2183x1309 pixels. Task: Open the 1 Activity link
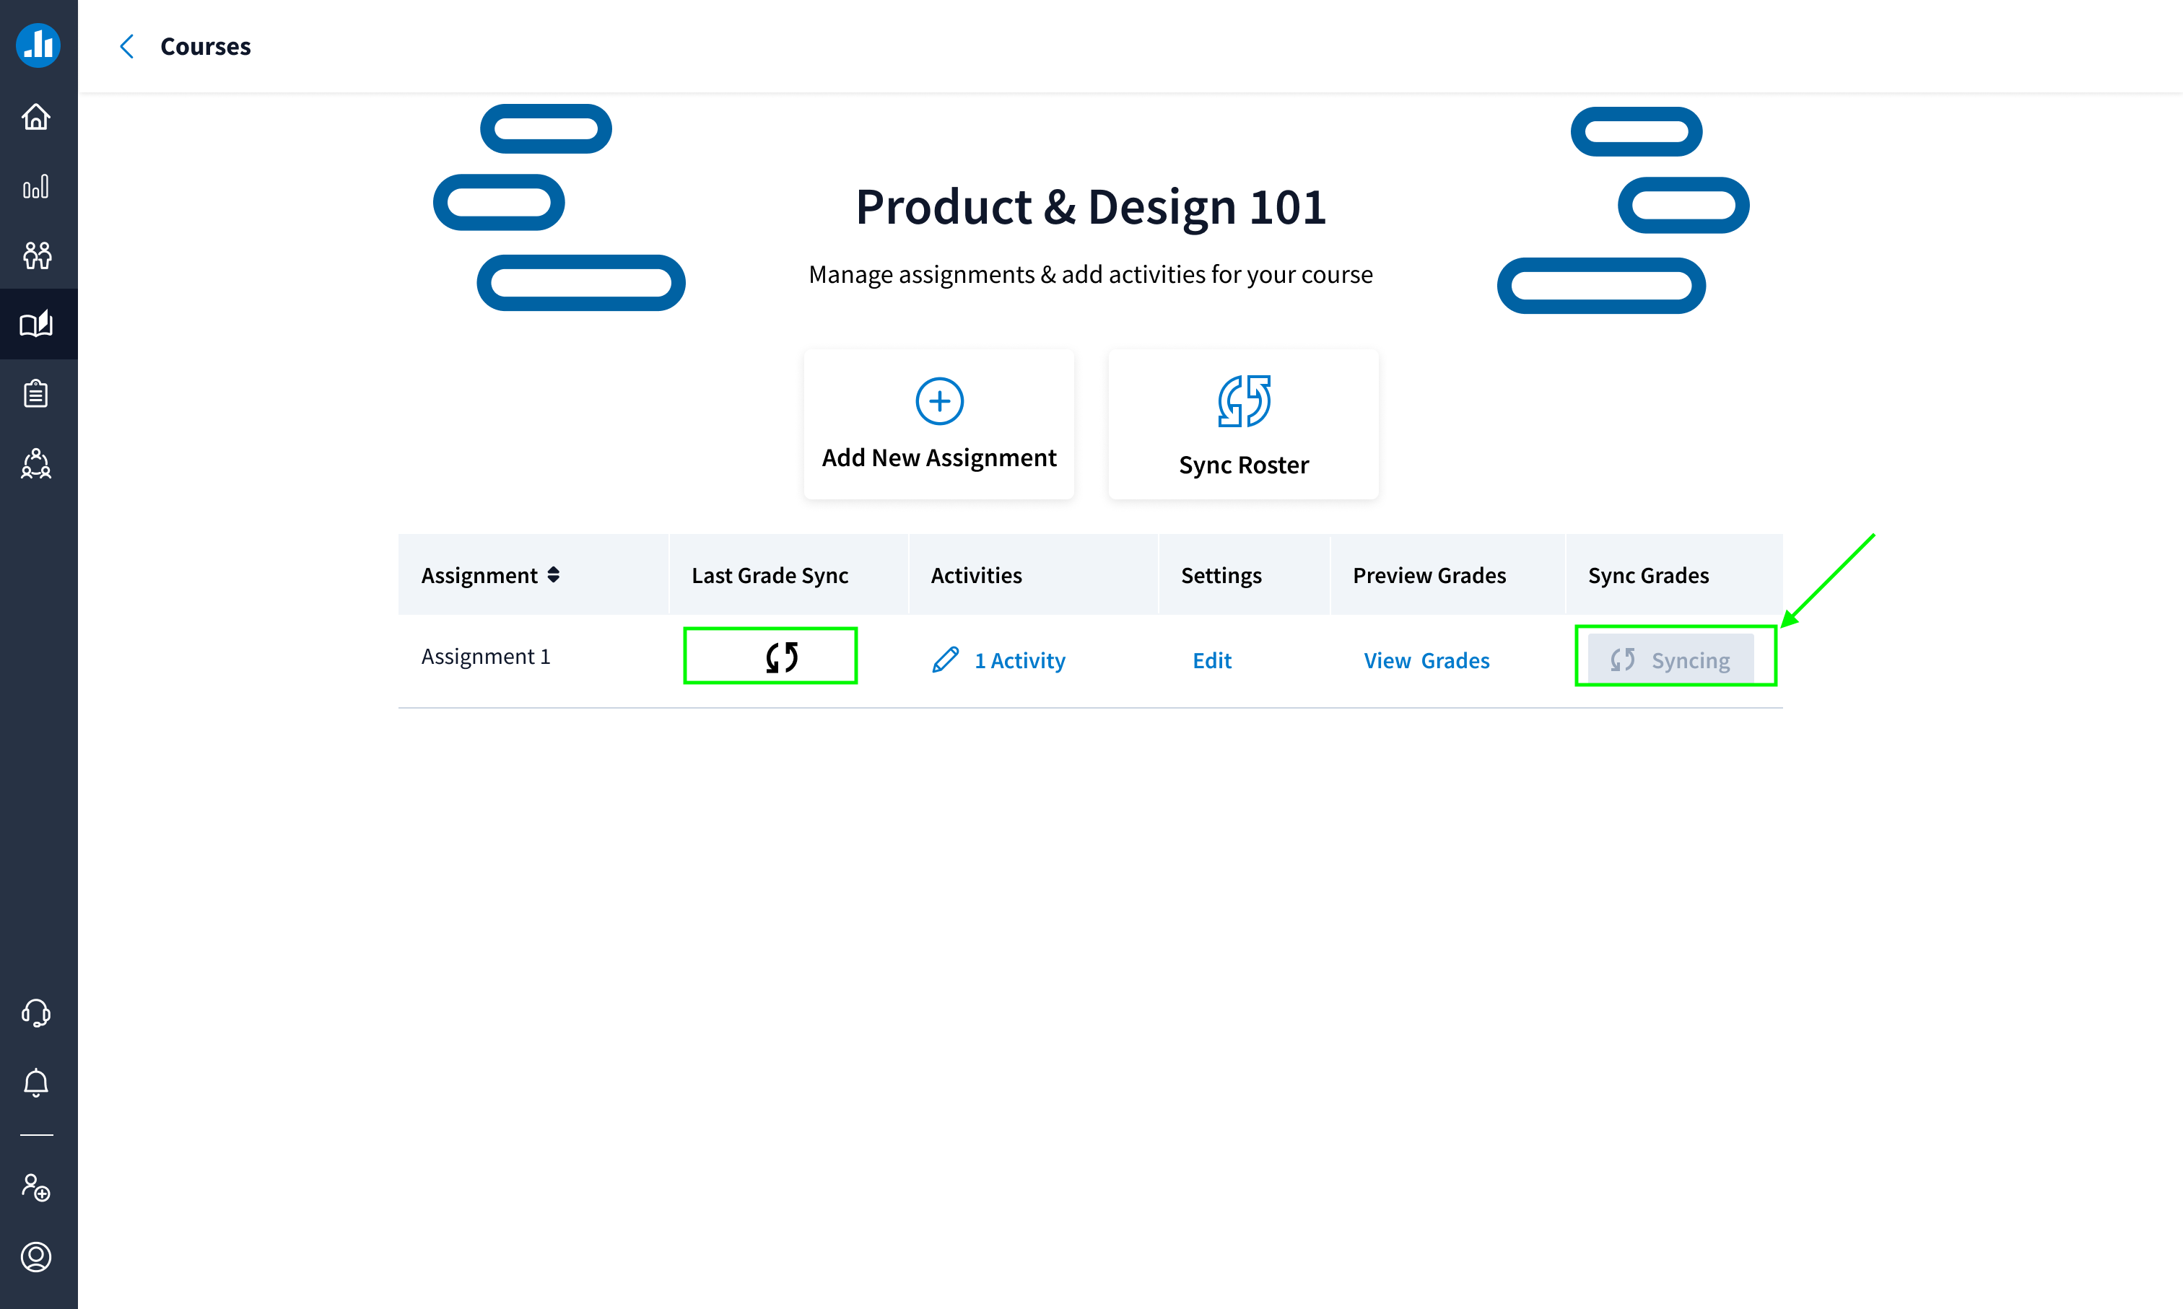(1019, 661)
